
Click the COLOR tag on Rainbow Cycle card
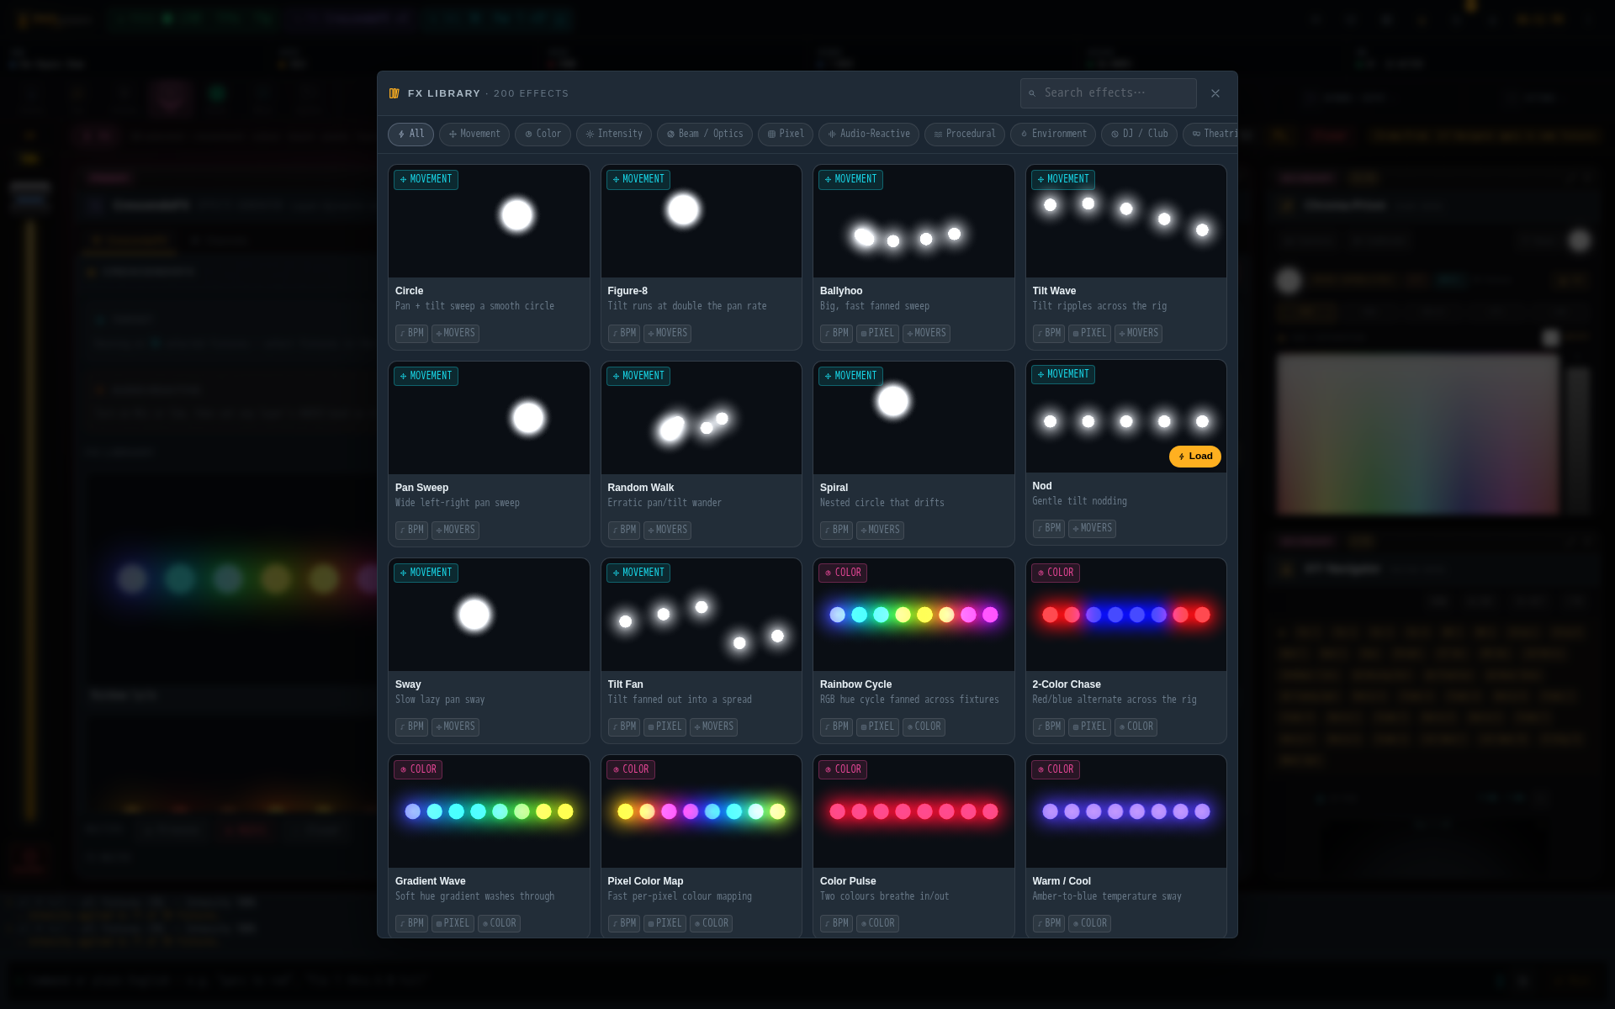924,727
